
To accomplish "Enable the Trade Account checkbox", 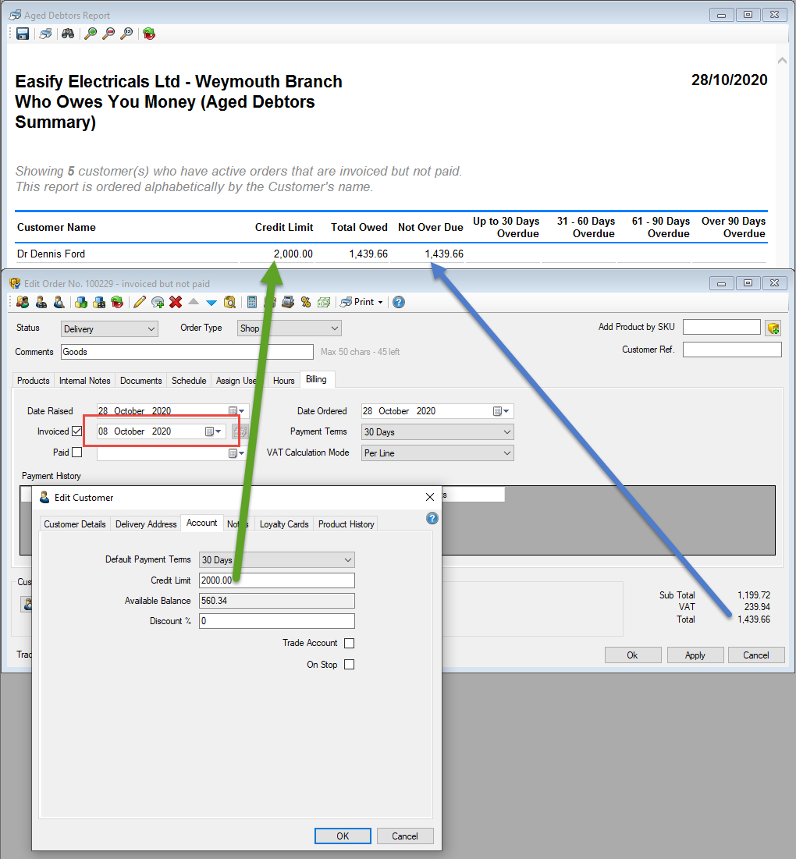I will pyautogui.click(x=349, y=644).
